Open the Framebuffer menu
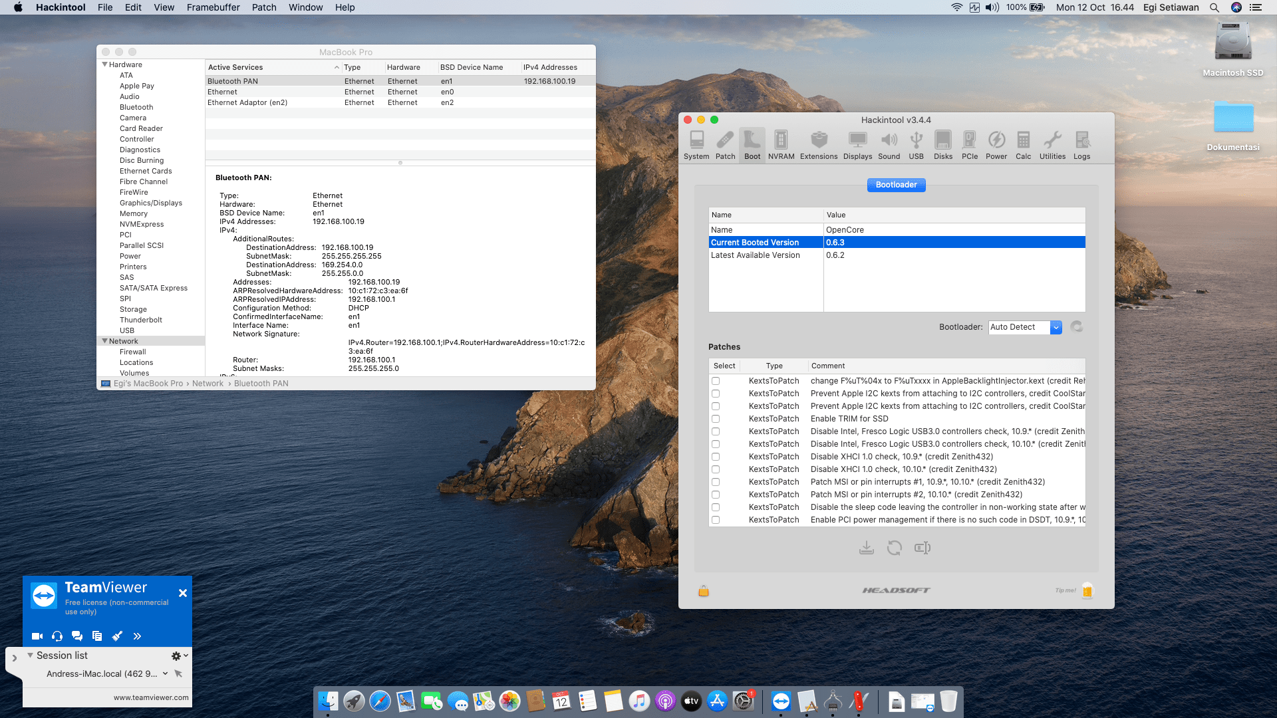This screenshot has height=718, width=1277. point(213,7)
